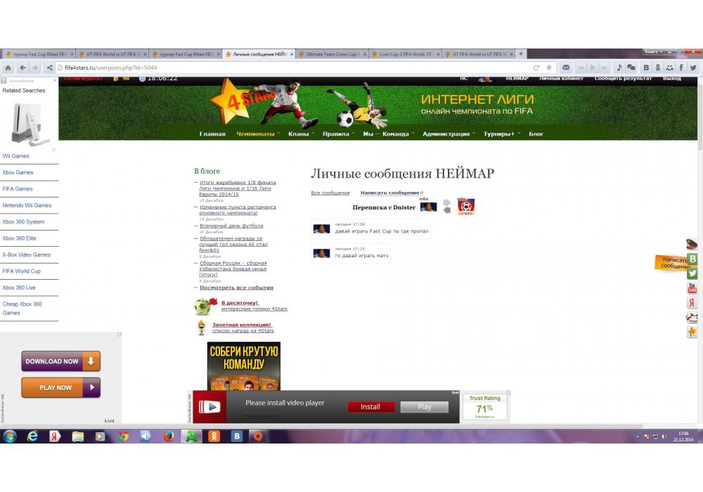This screenshot has width=703, height=492.
Task: Switch to the Cool Cup-2 FIFA World tab
Action: point(406,54)
